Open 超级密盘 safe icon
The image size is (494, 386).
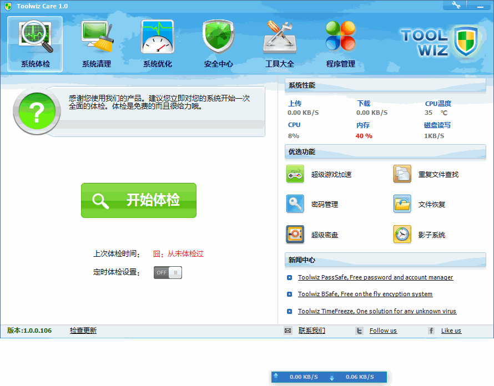point(295,235)
